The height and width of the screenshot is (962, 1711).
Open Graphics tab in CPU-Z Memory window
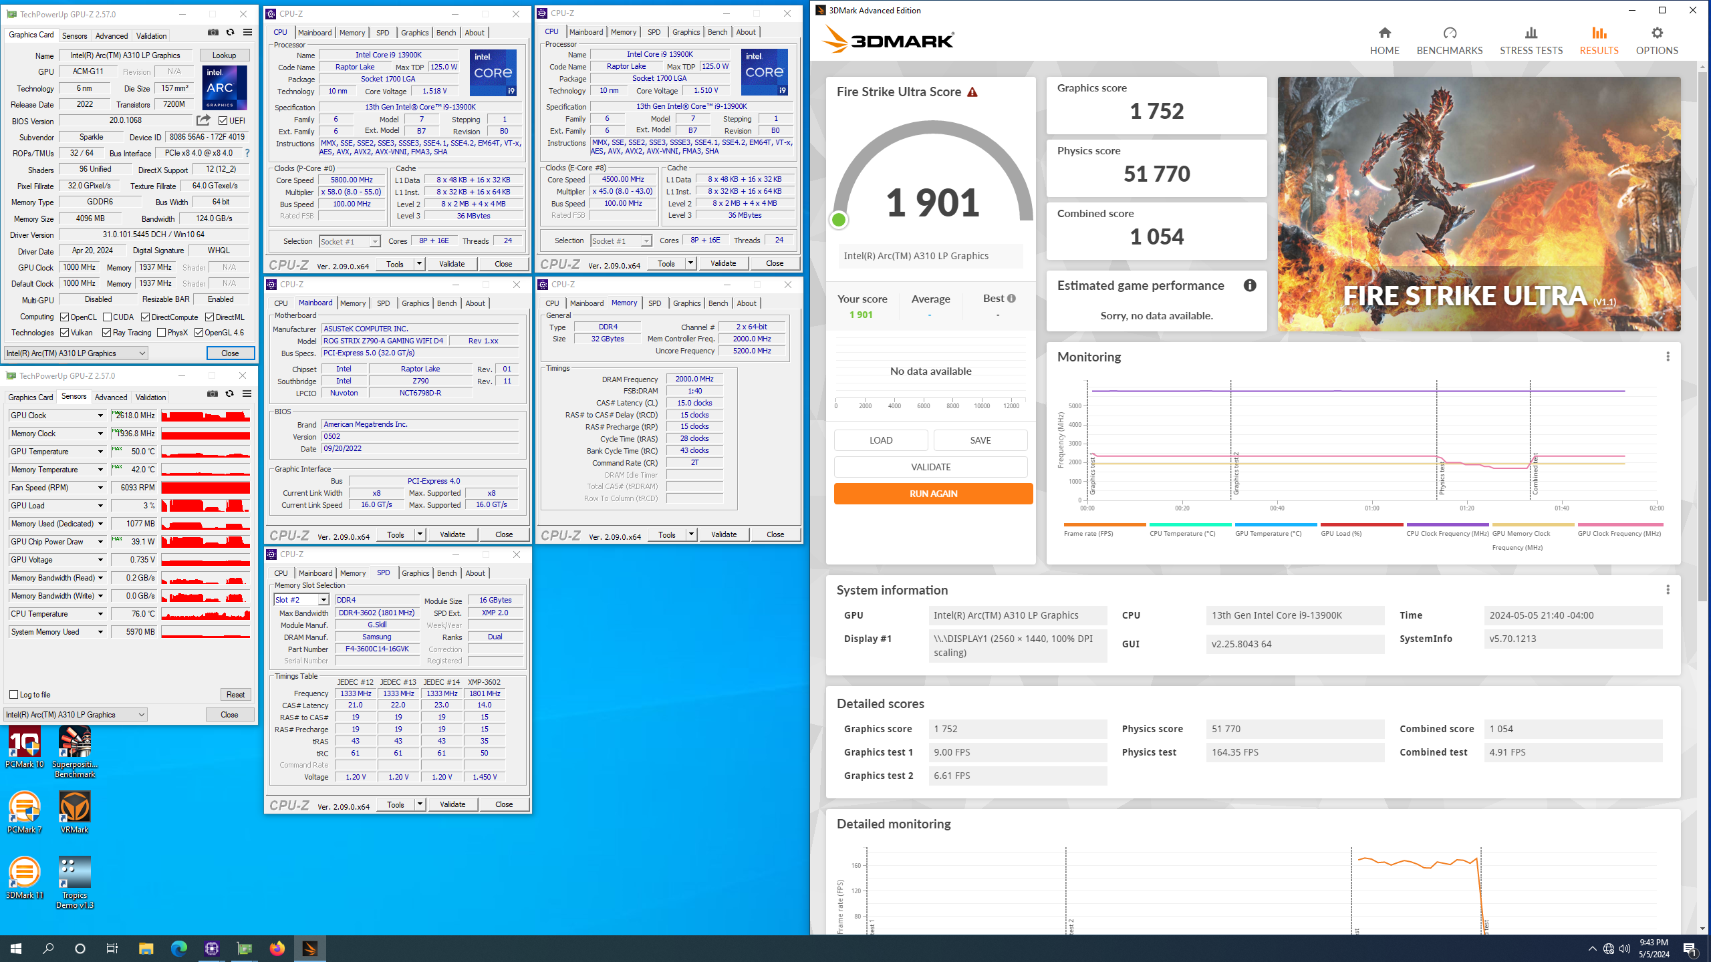click(x=686, y=303)
